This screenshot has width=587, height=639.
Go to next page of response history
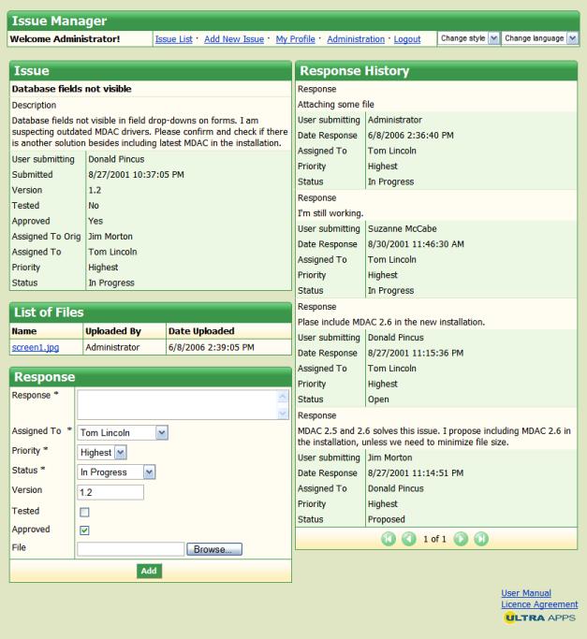pyautogui.click(x=462, y=539)
